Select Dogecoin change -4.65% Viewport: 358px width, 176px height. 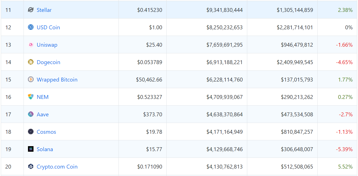click(x=344, y=62)
